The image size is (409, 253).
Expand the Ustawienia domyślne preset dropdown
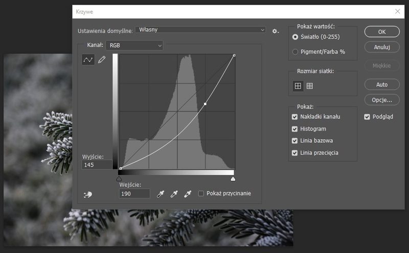click(x=200, y=30)
